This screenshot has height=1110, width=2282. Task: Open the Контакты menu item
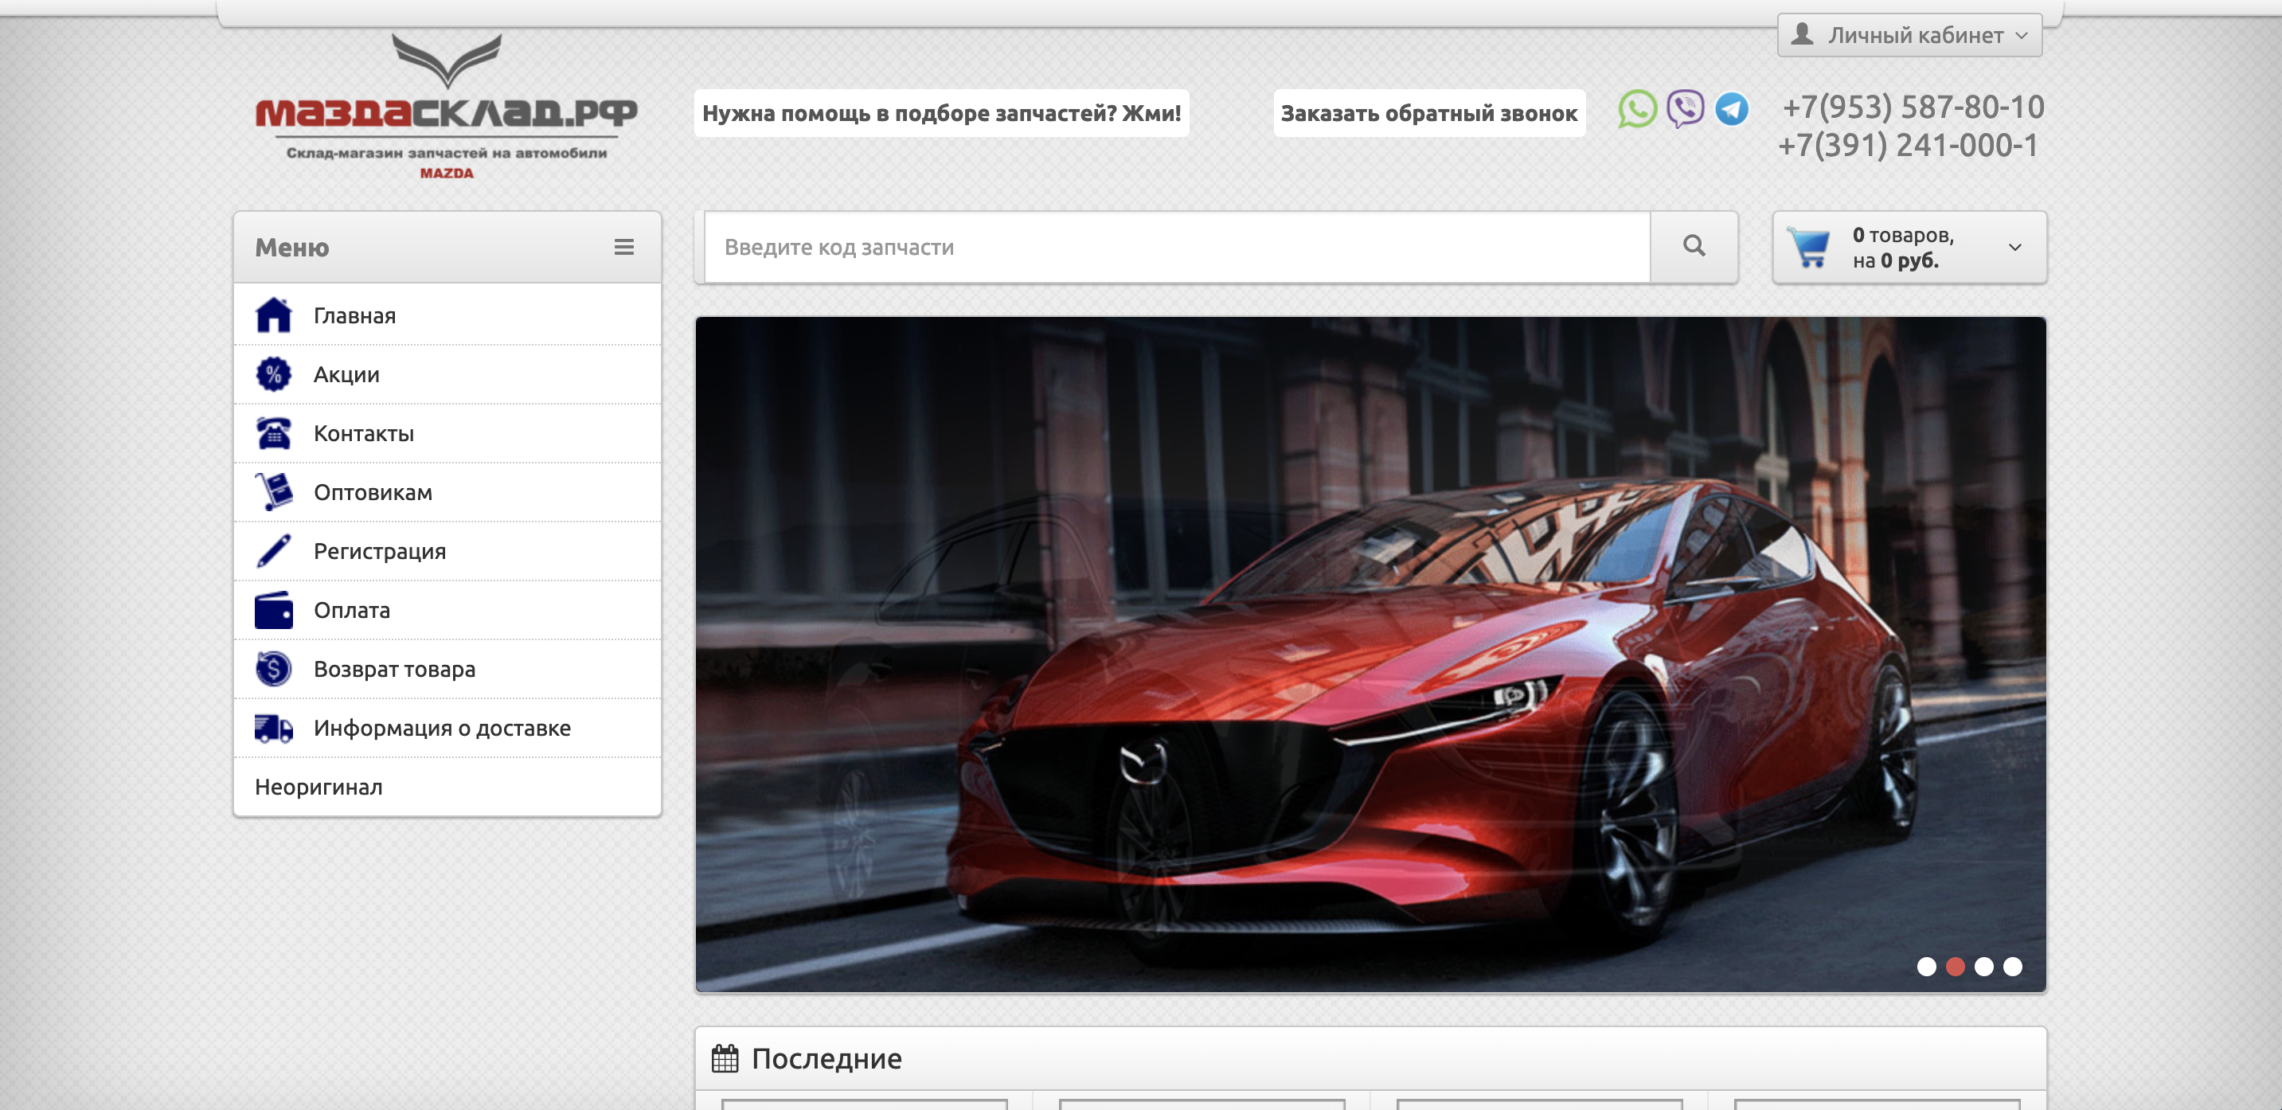[363, 433]
